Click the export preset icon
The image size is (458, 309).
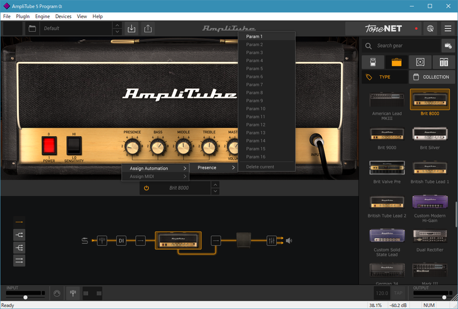pyautogui.click(x=148, y=28)
